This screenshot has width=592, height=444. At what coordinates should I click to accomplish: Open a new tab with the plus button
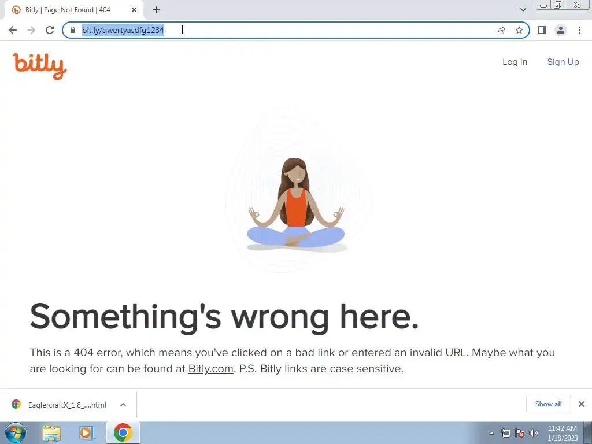[x=156, y=10]
